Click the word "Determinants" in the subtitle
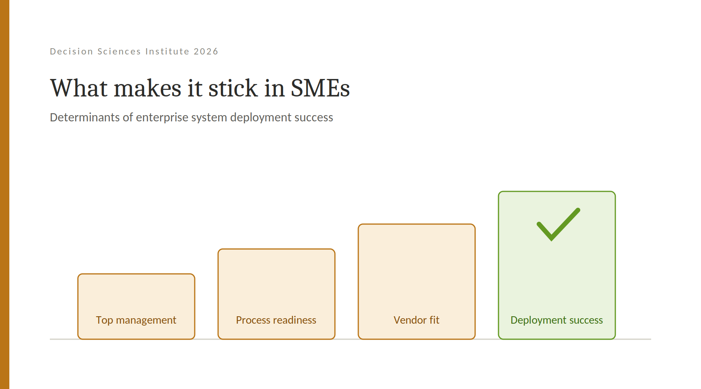This screenshot has width=701, height=389. tap(85, 117)
